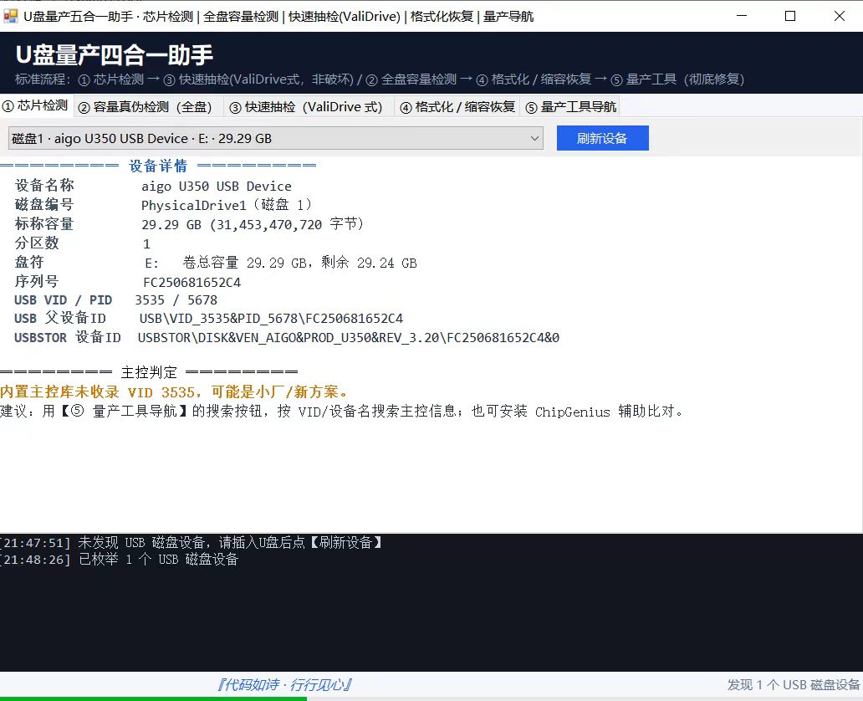This screenshot has width=863, height=701.
Task: Click the 盘符 E: volume capacity line
Action: [x=281, y=263]
